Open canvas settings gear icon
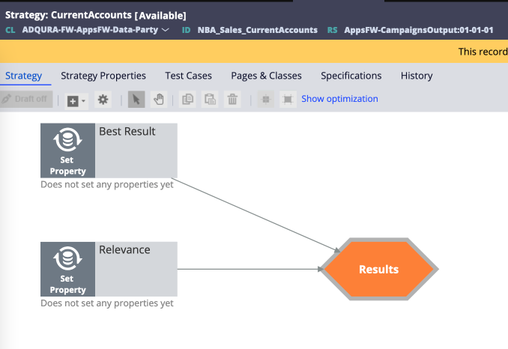 click(103, 100)
